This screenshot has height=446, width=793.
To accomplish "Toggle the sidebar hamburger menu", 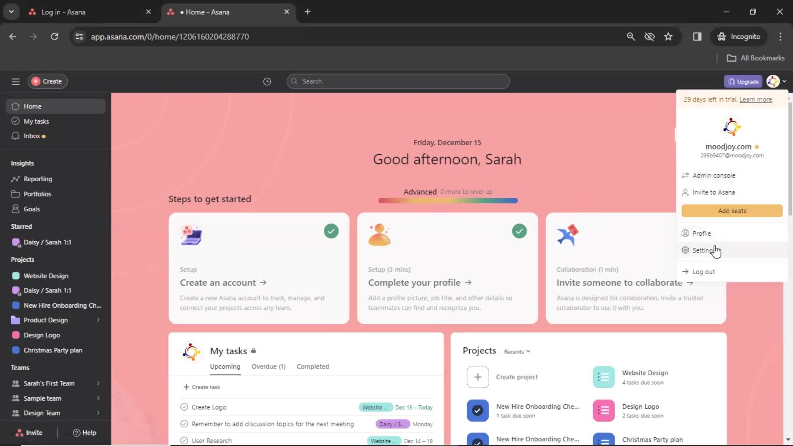I will [16, 81].
